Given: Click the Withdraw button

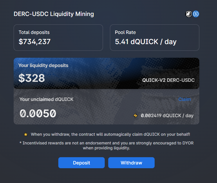Looking at the screenshot, I should pyautogui.click(x=131, y=163).
